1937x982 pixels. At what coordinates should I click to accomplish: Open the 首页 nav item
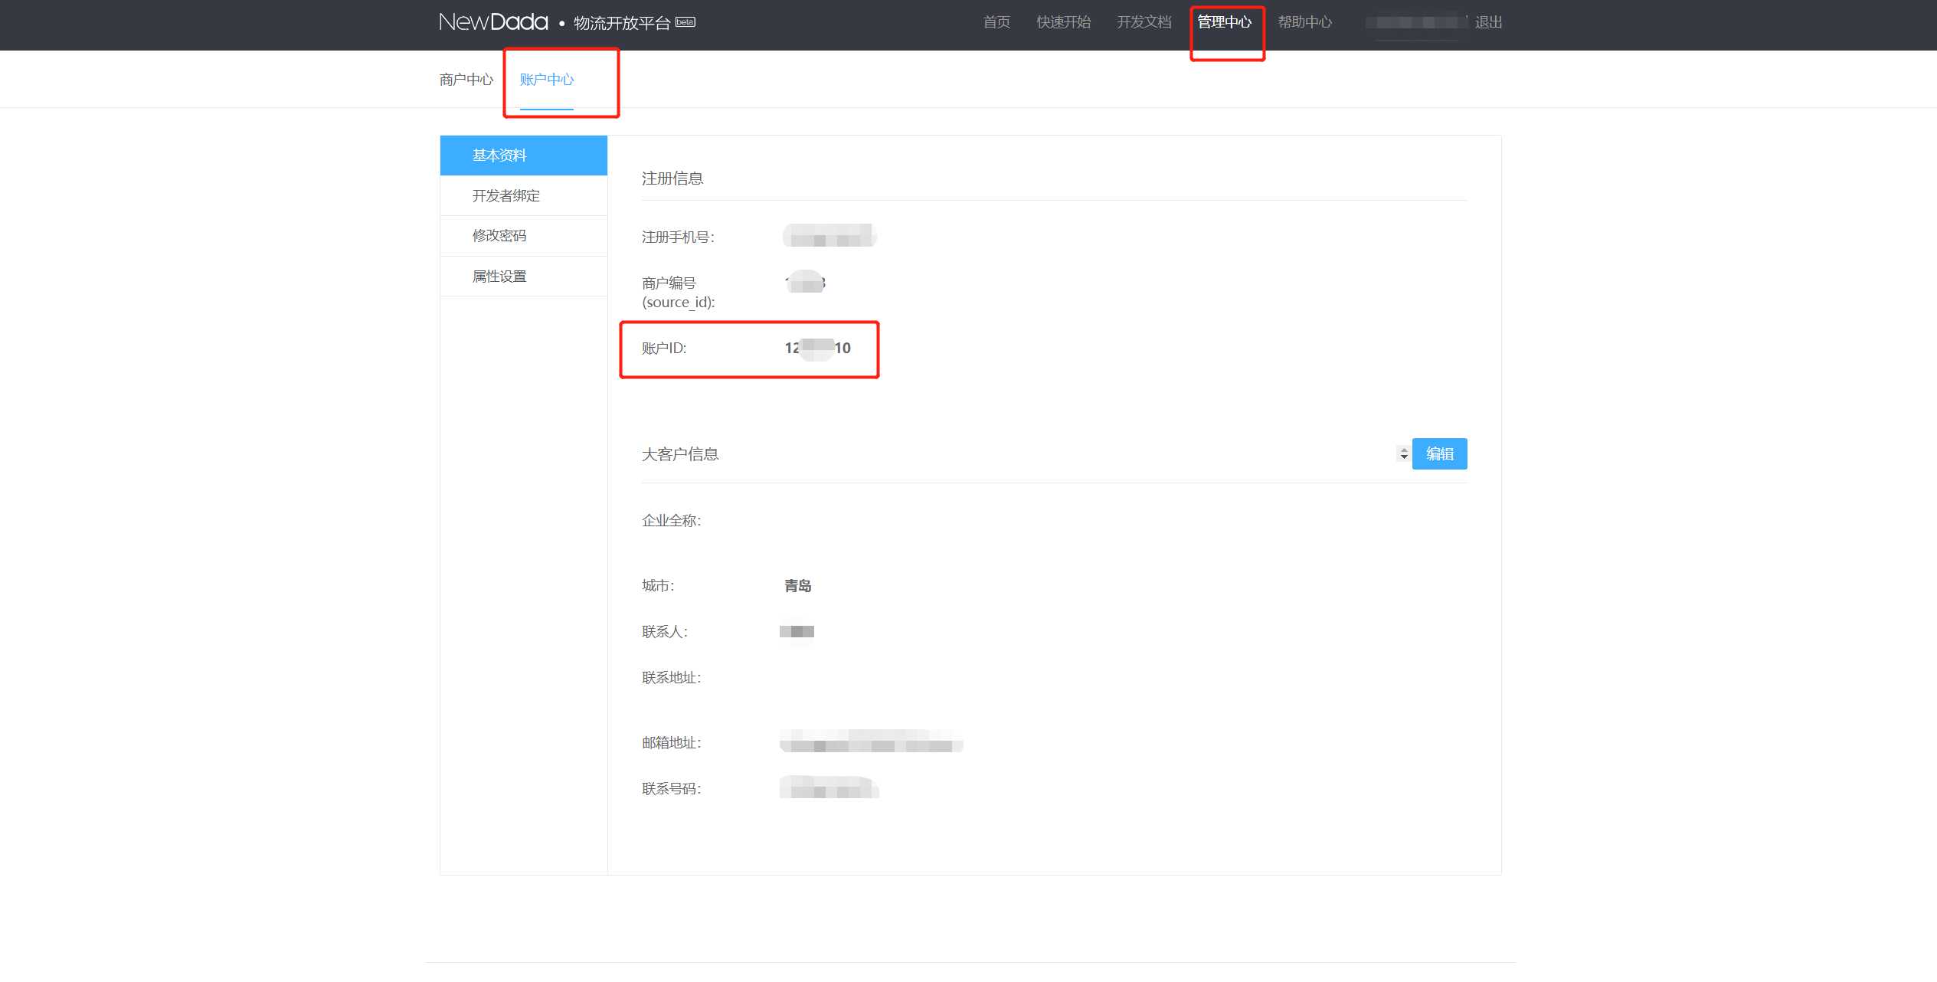pos(996,22)
